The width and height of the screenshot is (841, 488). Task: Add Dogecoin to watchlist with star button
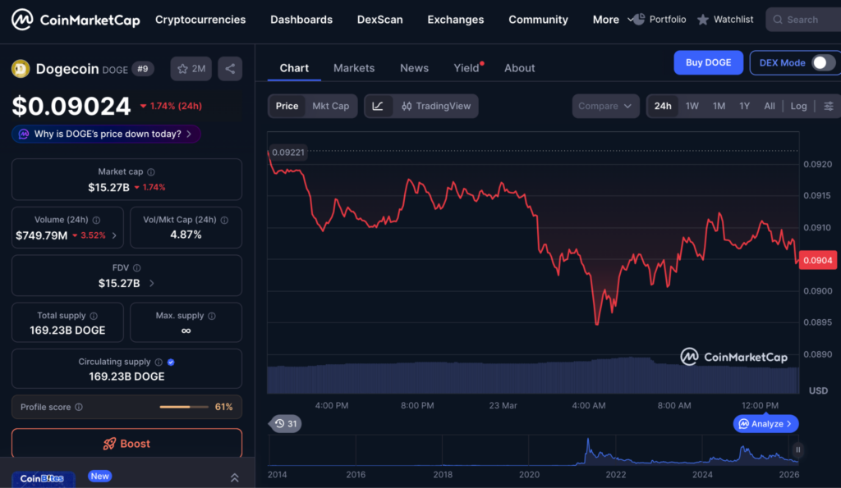pos(191,69)
